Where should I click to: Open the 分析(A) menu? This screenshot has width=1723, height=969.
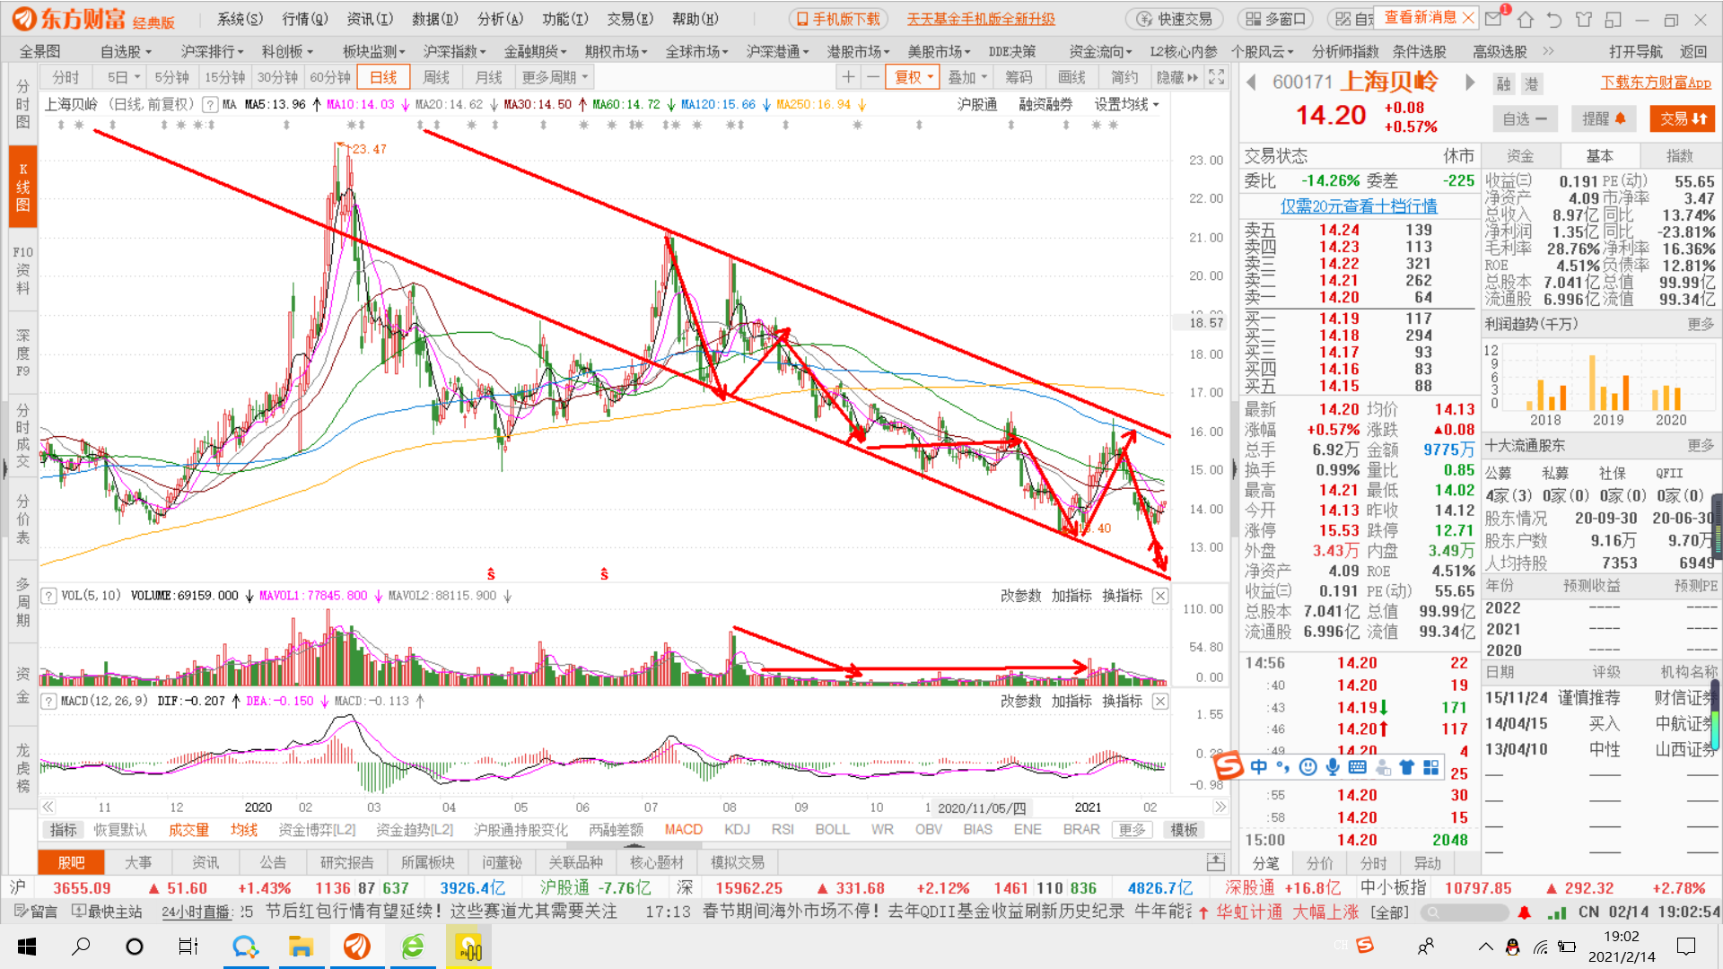coord(500,19)
